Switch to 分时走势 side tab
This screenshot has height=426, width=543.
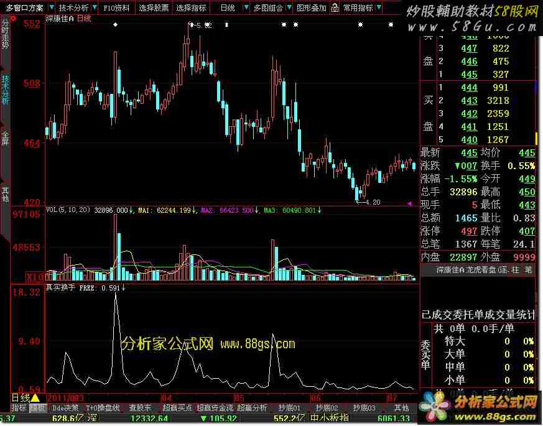5,34
